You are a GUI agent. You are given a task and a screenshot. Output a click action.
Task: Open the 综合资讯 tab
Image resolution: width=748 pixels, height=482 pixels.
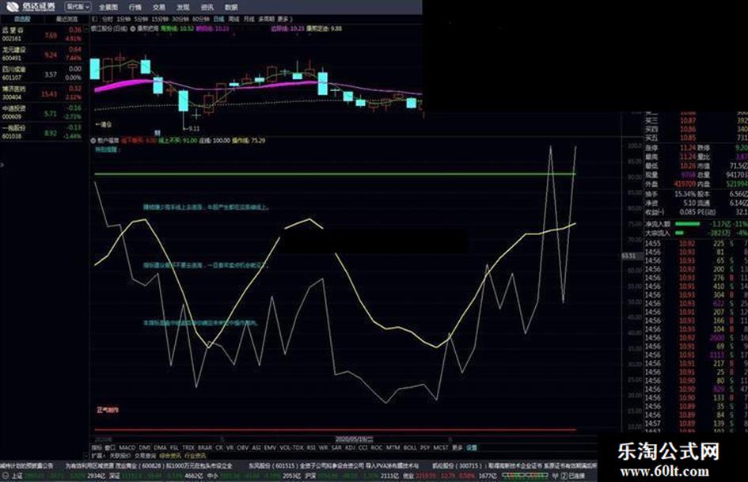[170, 456]
